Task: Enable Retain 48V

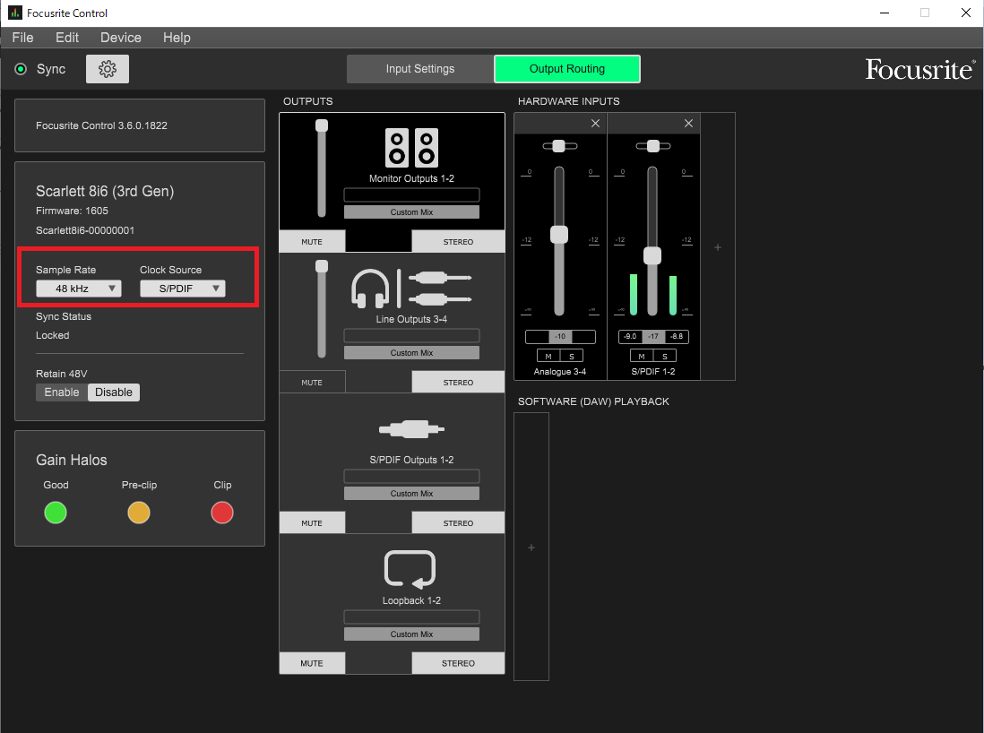Action: pos(62,392)
